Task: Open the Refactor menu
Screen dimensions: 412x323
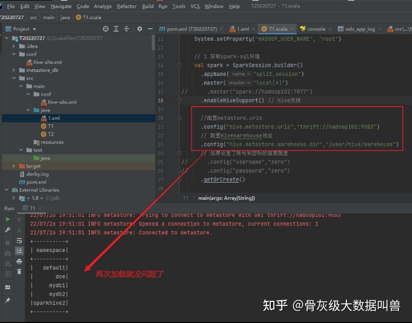Action: coord(127,7)
